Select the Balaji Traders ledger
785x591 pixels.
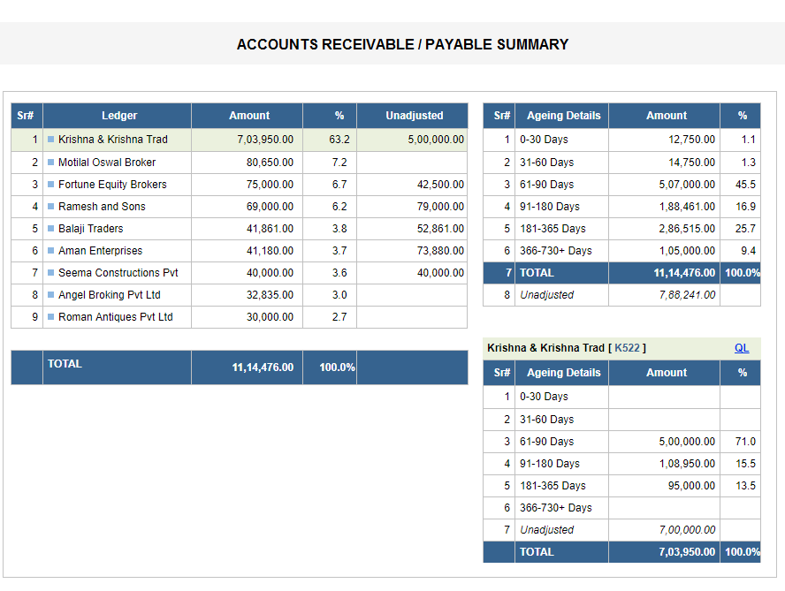click(91, 228)
